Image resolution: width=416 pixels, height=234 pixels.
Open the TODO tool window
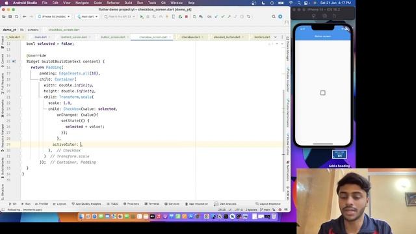tap(112, 203)
